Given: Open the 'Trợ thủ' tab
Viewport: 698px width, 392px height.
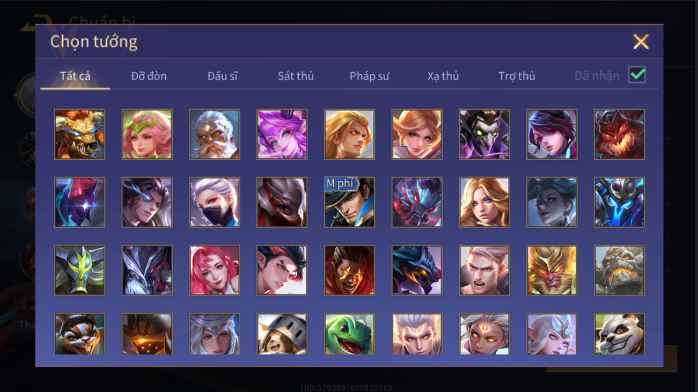Looking at the screenshot, I should [x=517, y=76].
